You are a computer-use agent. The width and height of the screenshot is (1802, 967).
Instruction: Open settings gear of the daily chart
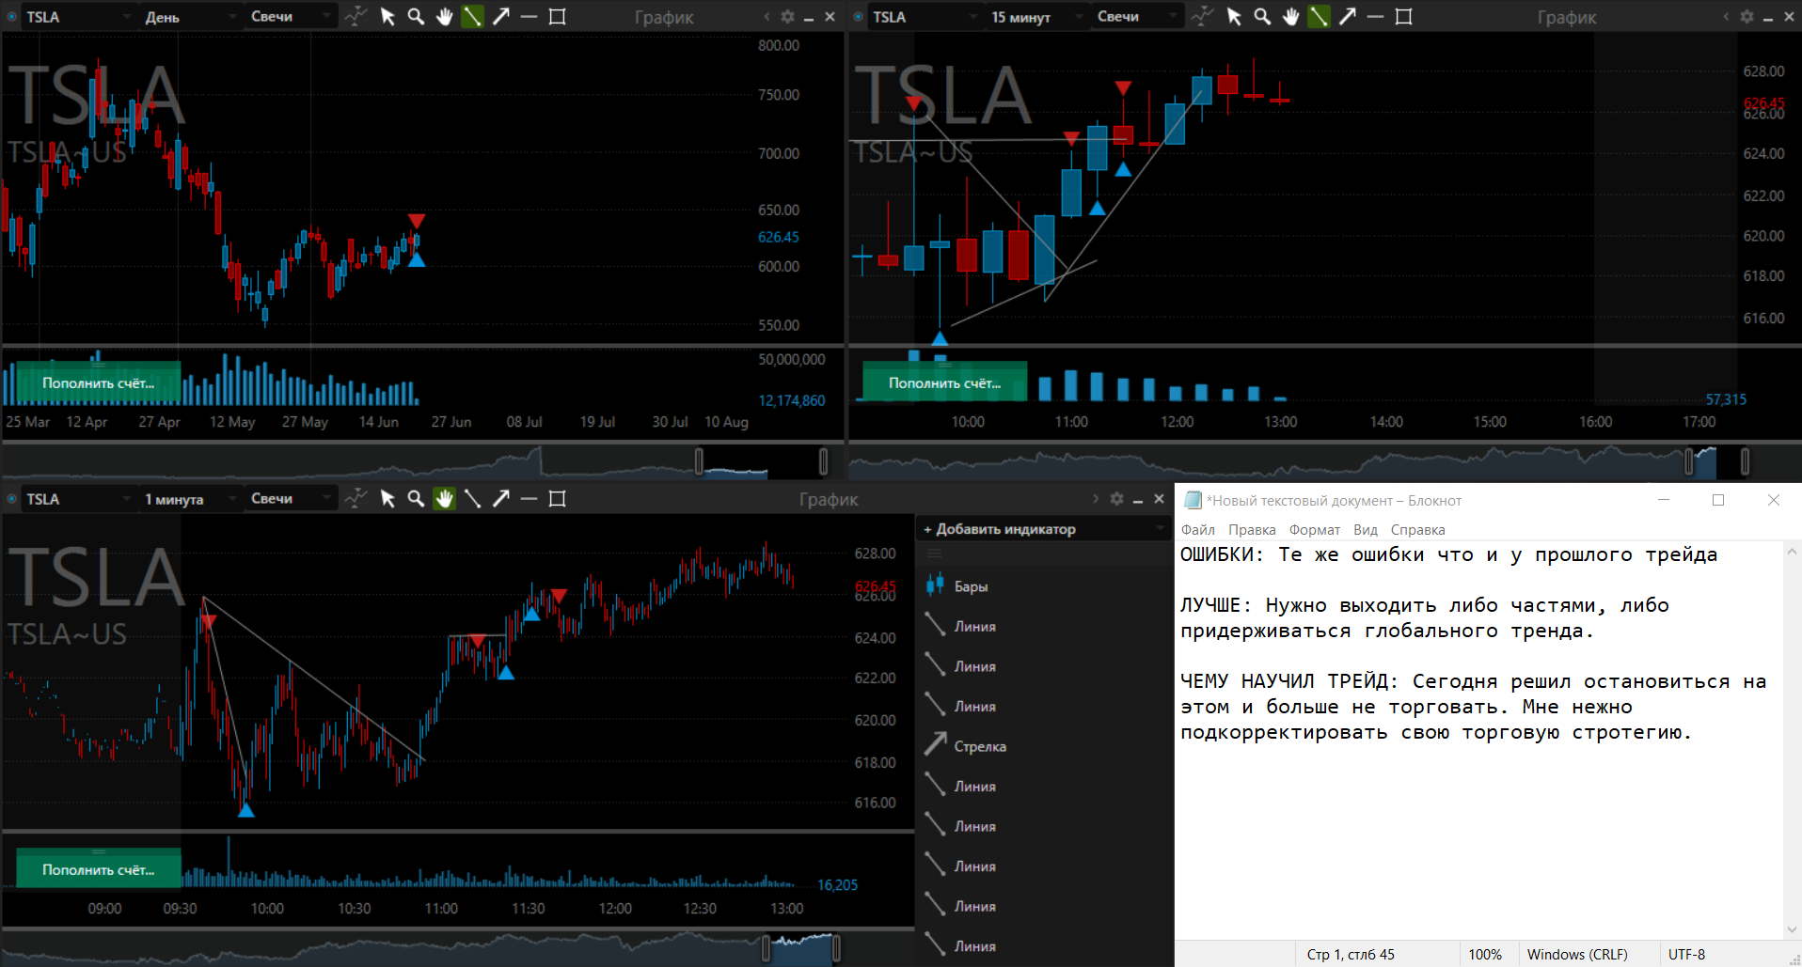(x=787, y=16)
